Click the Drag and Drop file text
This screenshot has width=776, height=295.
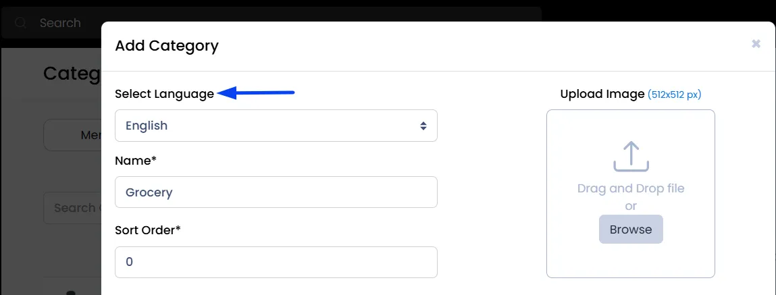(x=631, y=188)
